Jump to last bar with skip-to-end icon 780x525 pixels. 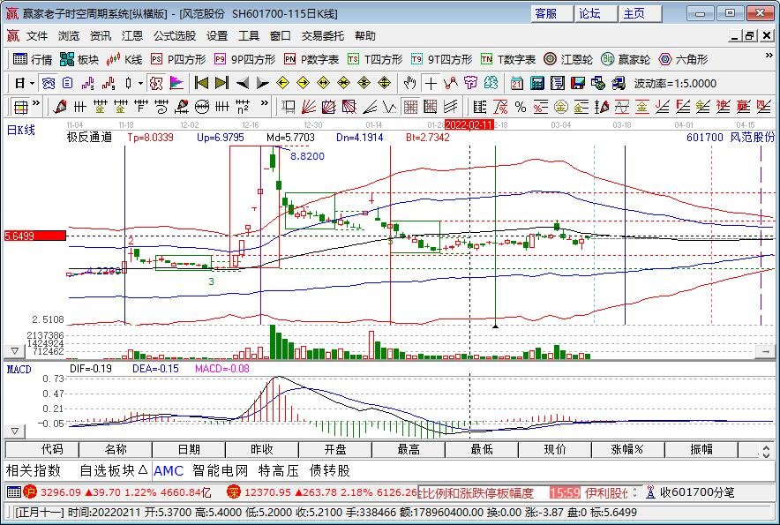click(221, 83)
